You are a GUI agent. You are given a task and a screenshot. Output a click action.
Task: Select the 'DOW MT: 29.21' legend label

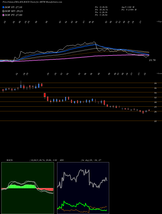[14, 11]
